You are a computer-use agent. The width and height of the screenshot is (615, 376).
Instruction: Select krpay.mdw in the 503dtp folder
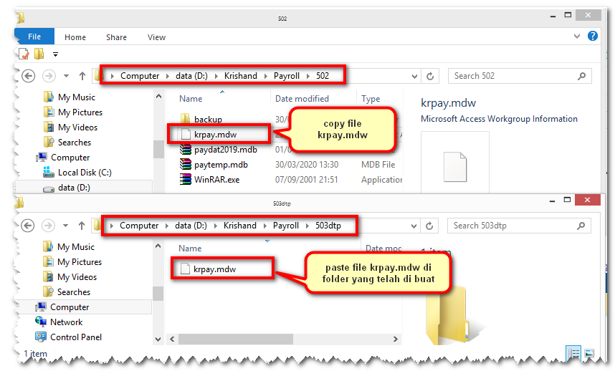point(214,269)
